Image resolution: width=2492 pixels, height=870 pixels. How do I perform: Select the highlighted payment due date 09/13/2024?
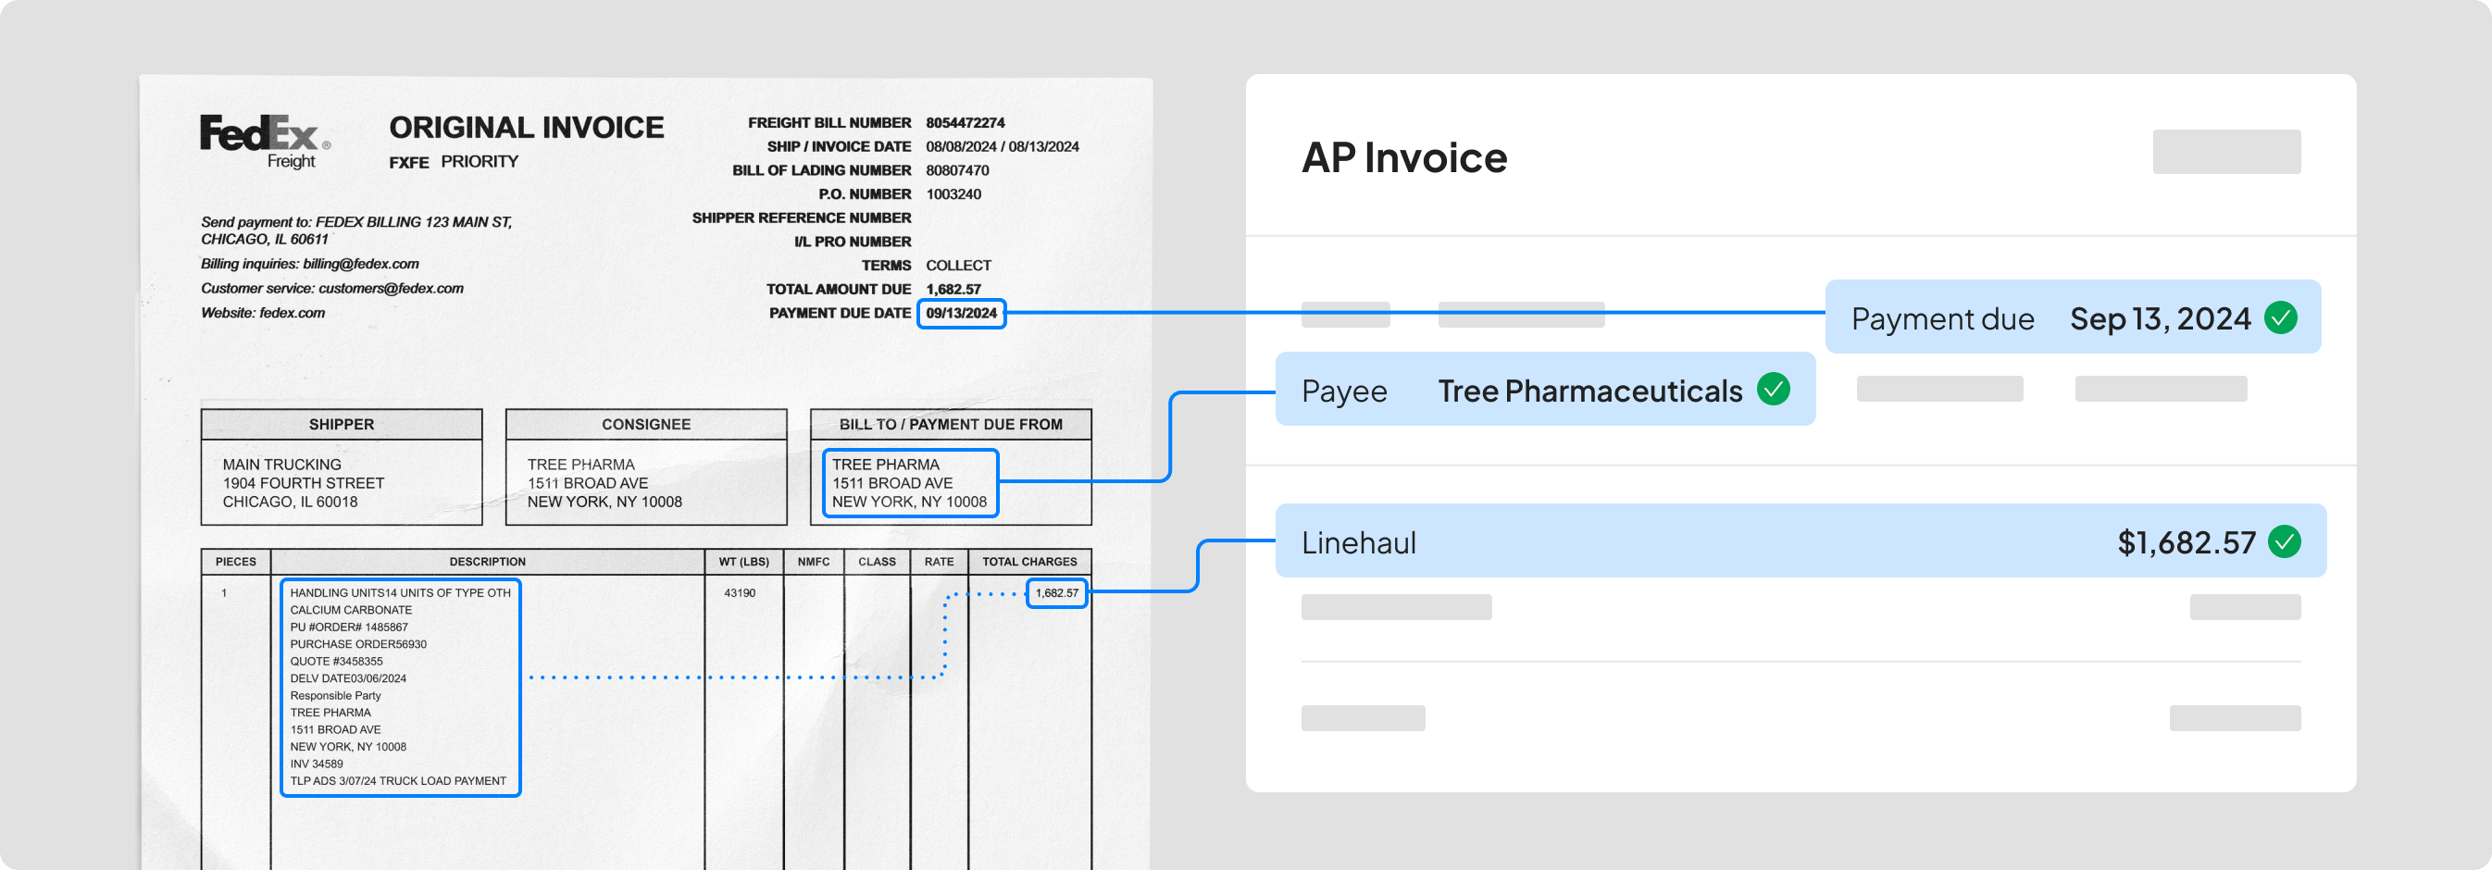(962, 313)
